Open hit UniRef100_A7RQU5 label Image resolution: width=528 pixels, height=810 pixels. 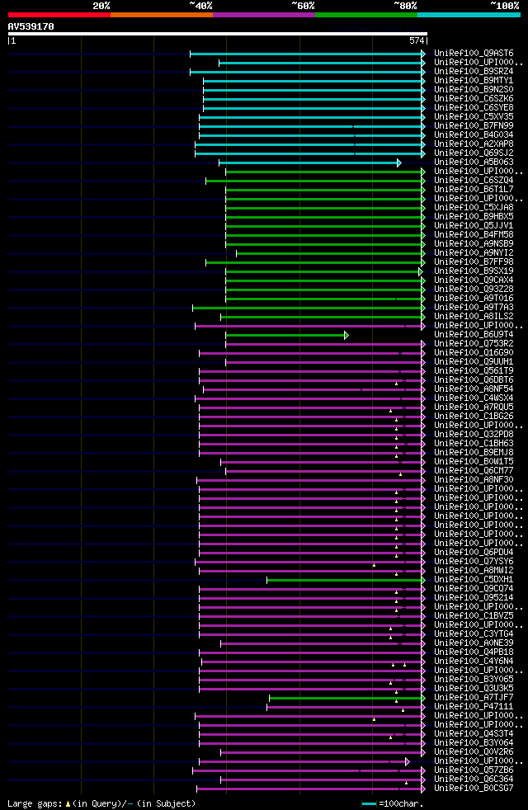(x=474, y=407)
